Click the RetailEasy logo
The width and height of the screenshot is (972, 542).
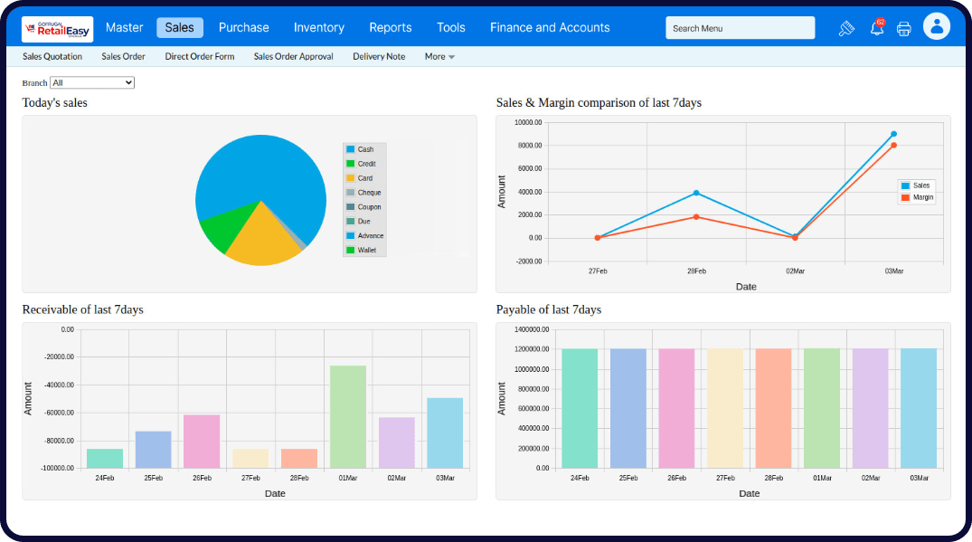coord(57,28)
